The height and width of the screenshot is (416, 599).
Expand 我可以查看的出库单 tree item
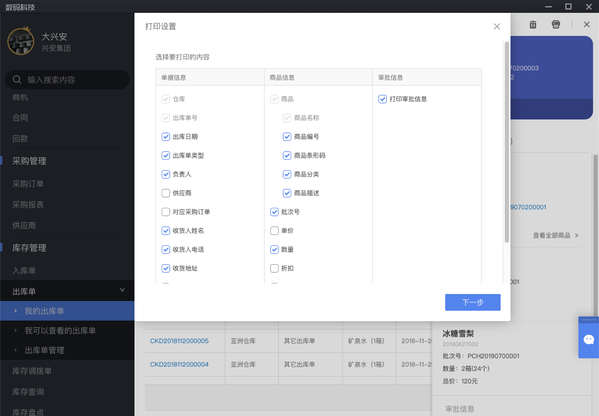pos(16,330)
